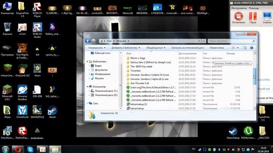
Task: Select the Five Nights at Freddy's icon
Action: point(22,51)
